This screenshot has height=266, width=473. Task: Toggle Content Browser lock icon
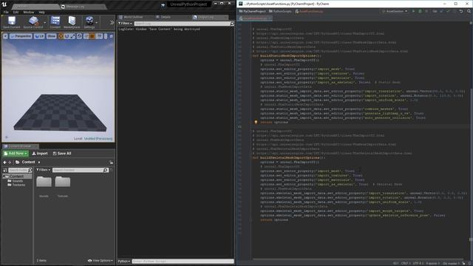112,163
